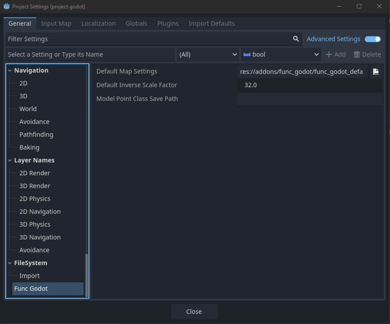Click the FileSystem section header
This screenshot has width=390, height=324.
[x=31, y=263]
